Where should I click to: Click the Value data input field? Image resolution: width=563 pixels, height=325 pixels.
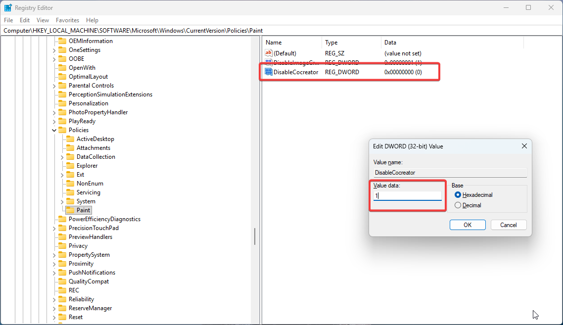click(407, 195)
